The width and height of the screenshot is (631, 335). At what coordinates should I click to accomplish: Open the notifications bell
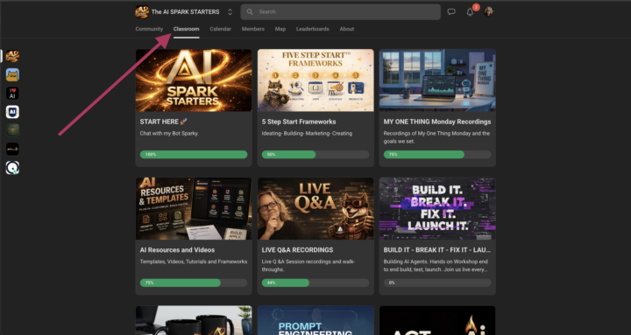pyautogui.click(x=470, y=12)
